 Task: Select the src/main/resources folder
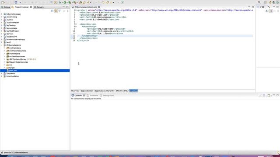coord(17,51)
